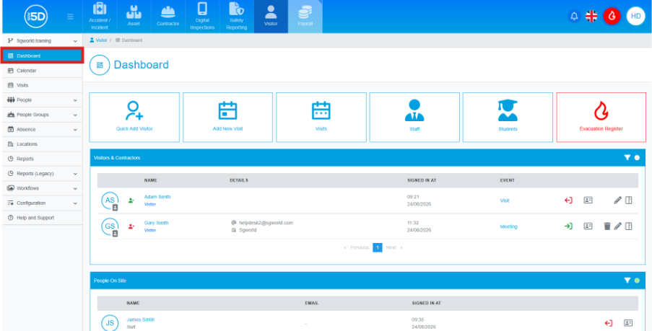The height and width of the screenshot is (331, 652).
Task: Expand the People sidebar menu
Action: (42, 100)
